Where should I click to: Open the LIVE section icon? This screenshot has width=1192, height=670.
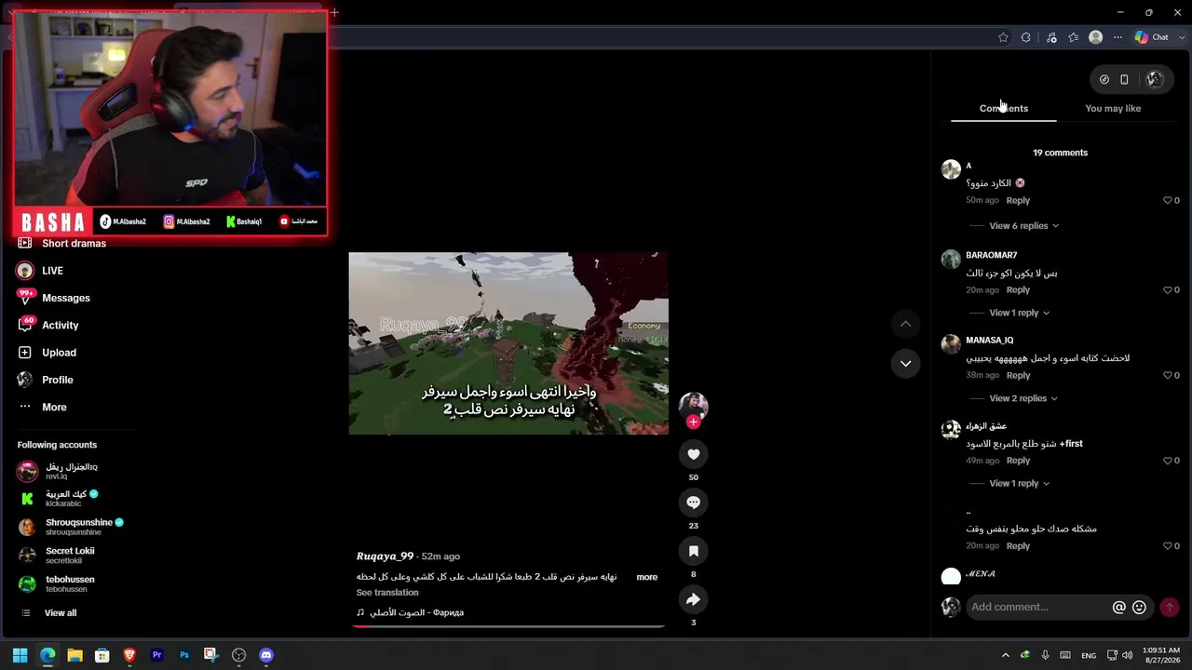[x=25, y=271]
